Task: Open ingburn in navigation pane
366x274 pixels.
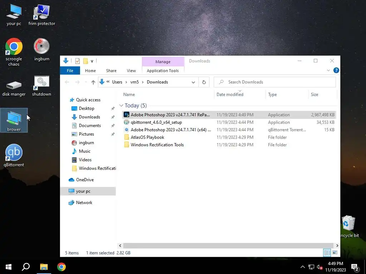Action: coord(83,143)
